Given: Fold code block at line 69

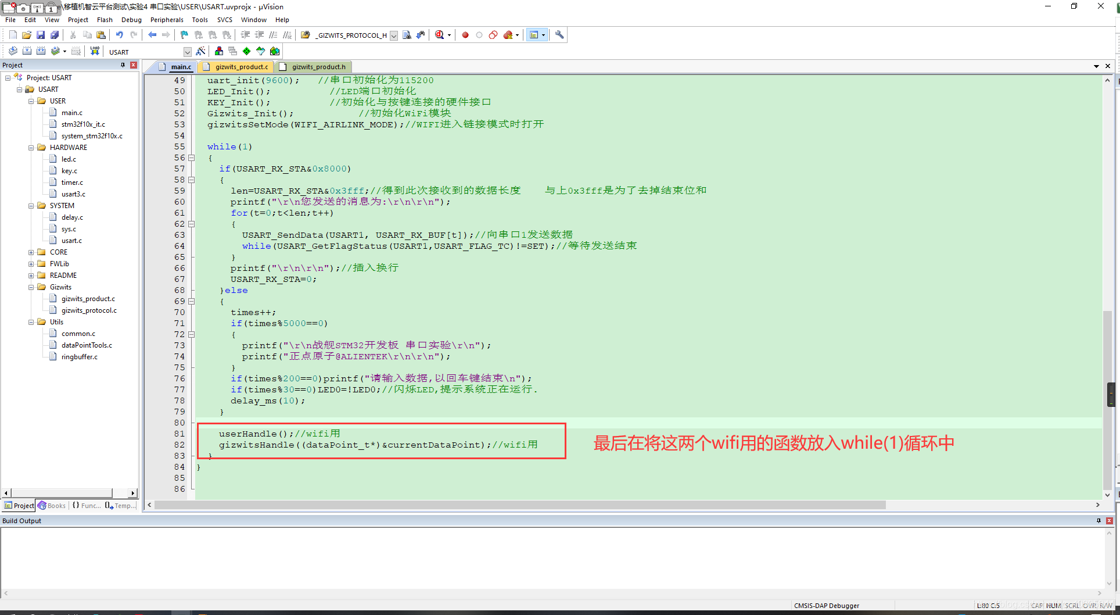Looking at the screenshot, I should click(x=191, y=301).
